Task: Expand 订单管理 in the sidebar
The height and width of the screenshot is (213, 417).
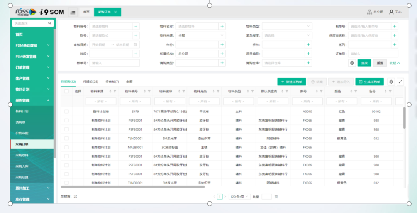Action: [x=32, y=67]
